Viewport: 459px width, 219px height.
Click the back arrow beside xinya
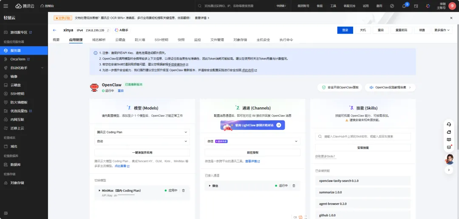click(x=54, y=30)
